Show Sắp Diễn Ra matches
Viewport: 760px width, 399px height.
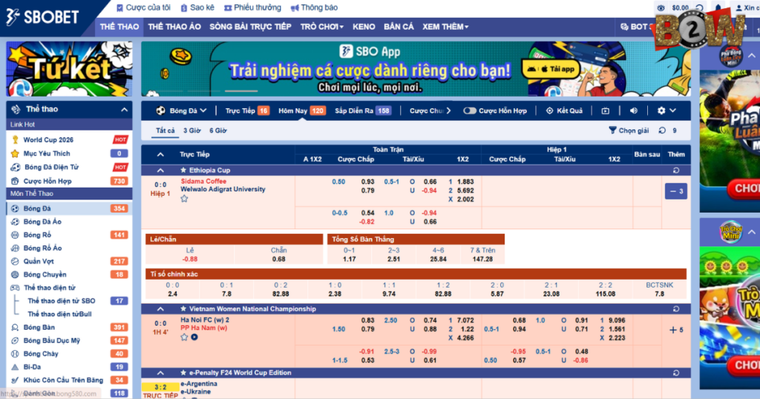tap(362, 111)
